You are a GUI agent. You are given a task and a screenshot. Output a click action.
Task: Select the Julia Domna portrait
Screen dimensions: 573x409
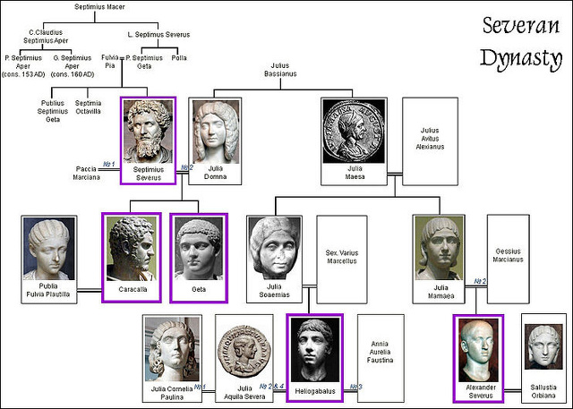[x=215, y=131]
